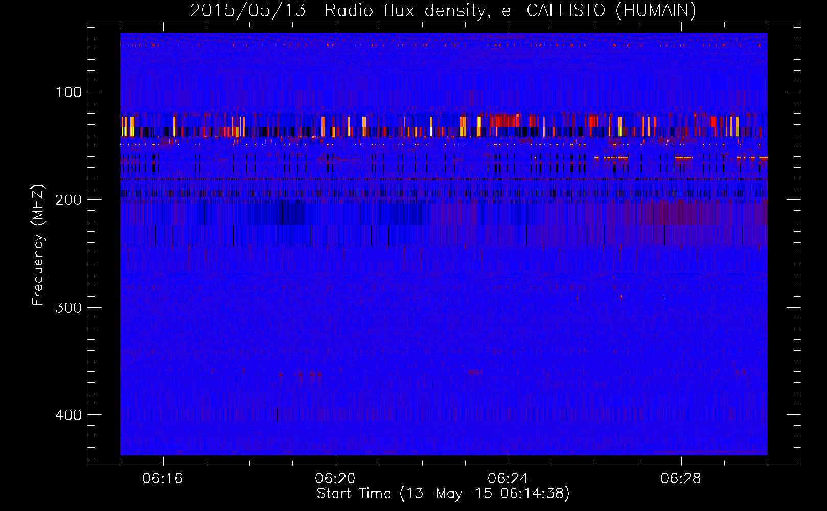
Task: Click the 06:24 time tick label
Action: pyautogui.click(x=508, y=479)
